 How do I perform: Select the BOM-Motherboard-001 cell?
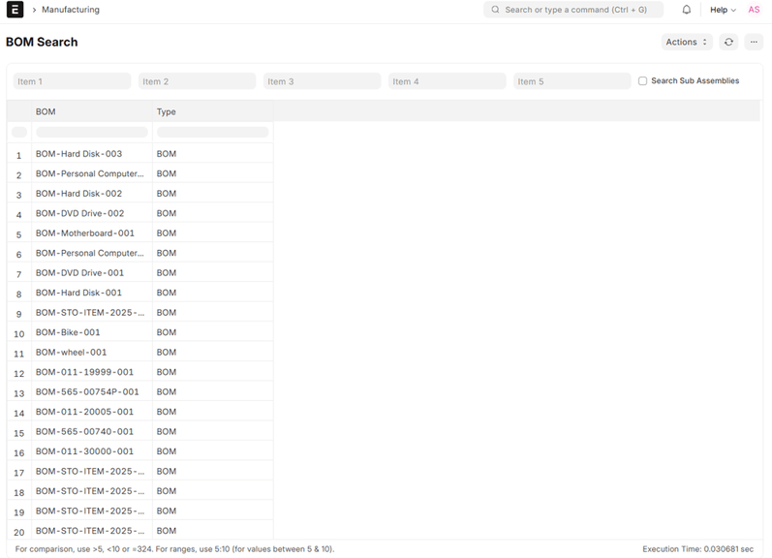[92, 232]
